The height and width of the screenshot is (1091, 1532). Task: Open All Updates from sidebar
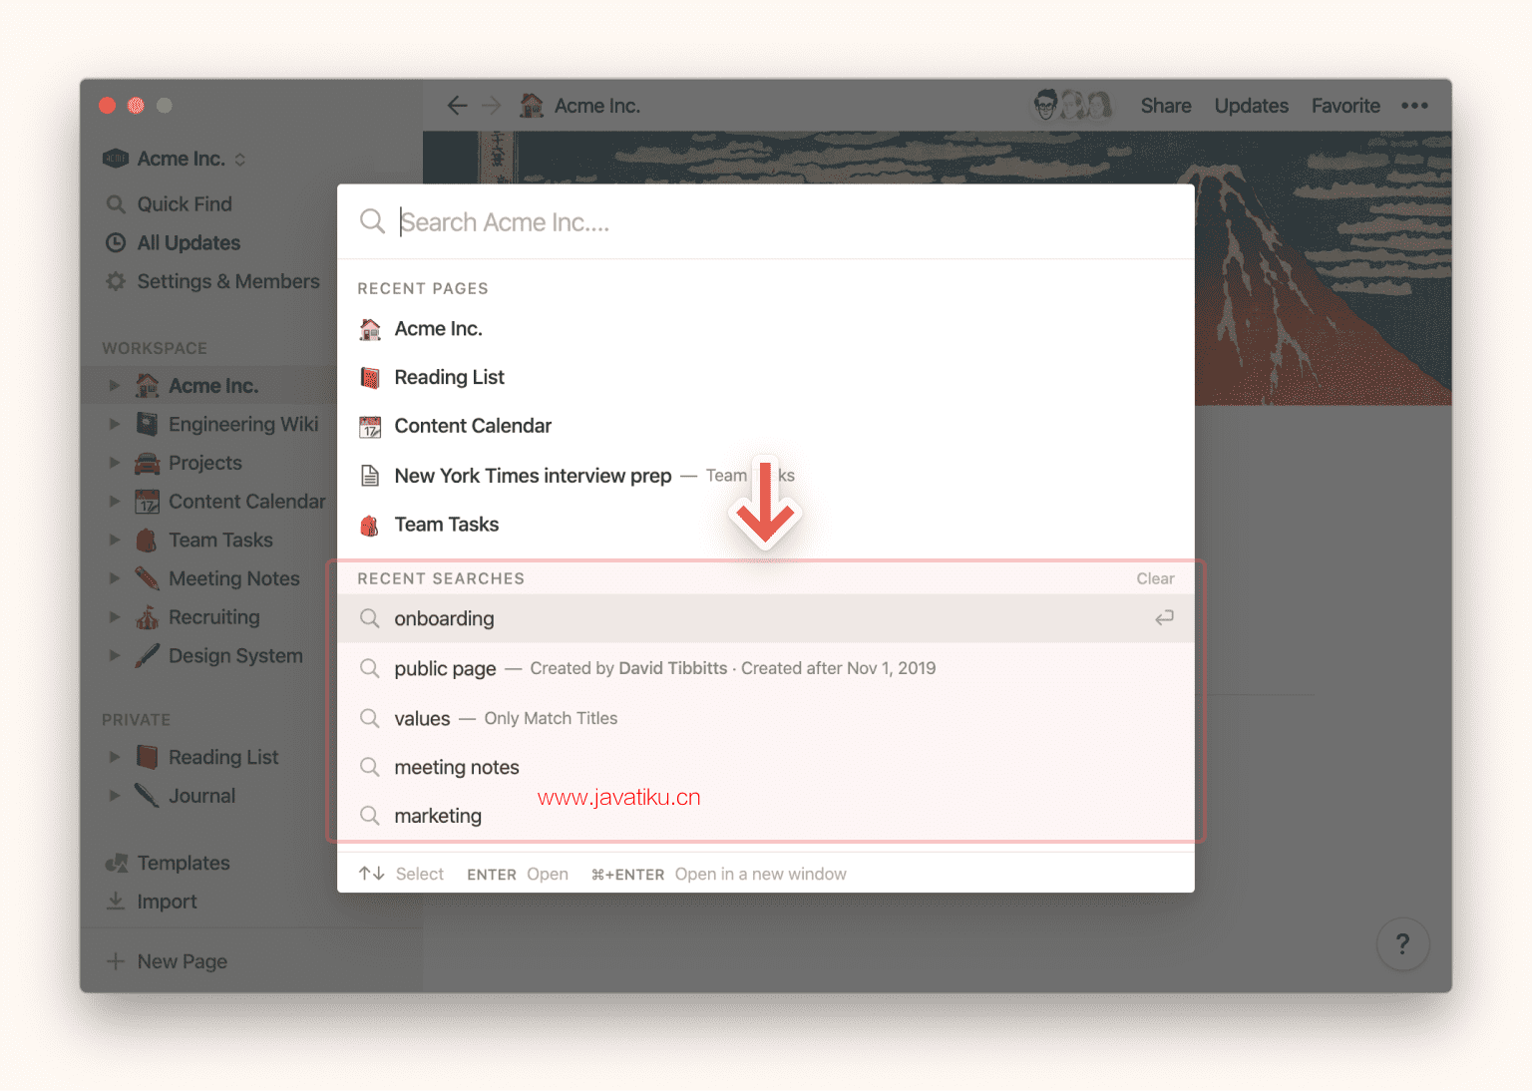(189, 242)
